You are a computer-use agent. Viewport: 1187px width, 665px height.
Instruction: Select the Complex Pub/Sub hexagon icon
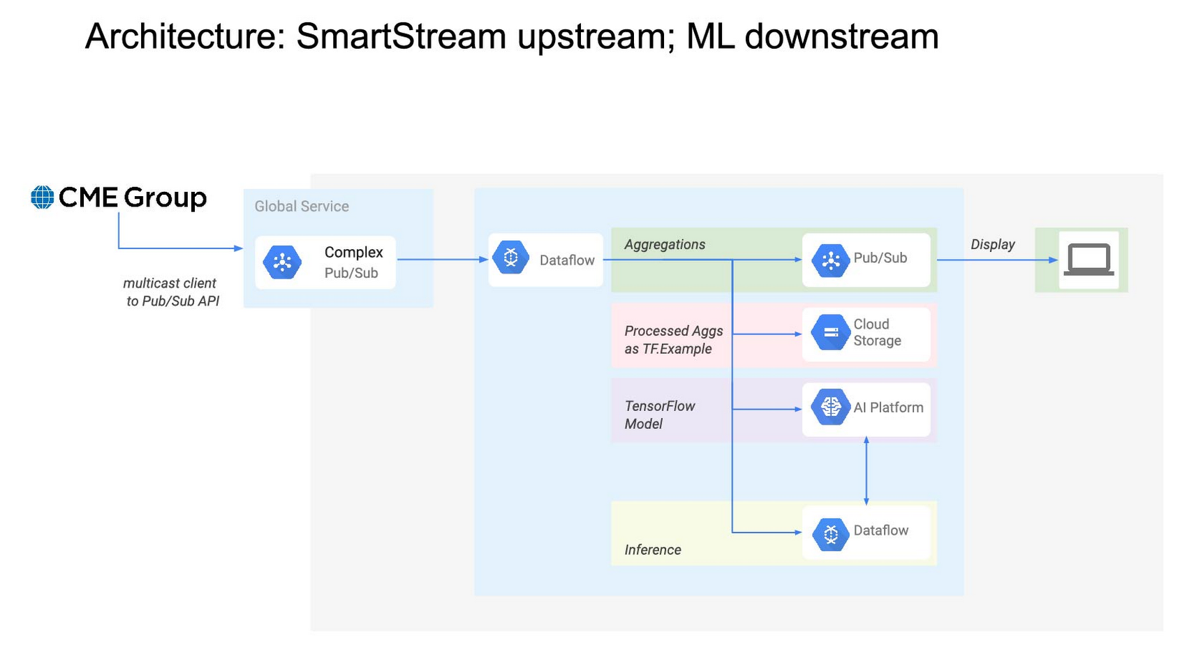click(x=282, y=262)
